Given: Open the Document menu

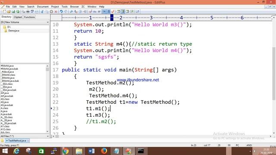Looking at the screenshot, I should tap(43, 7).
